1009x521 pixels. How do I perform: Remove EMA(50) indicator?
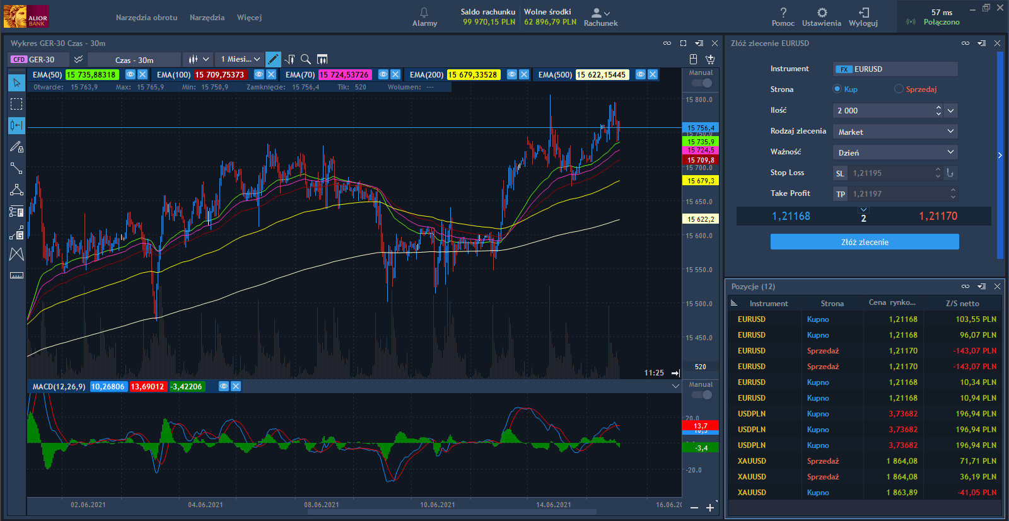tap(143, 74)
